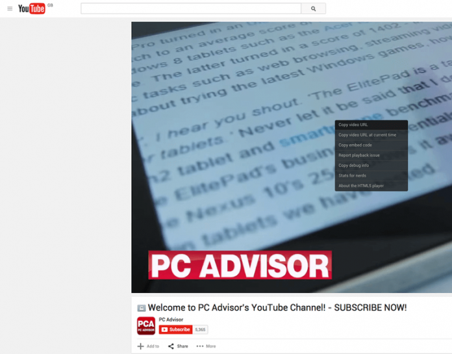Open Stats for nerds
The width and height of the screenshot is (452, 354).
click(371, 175)
